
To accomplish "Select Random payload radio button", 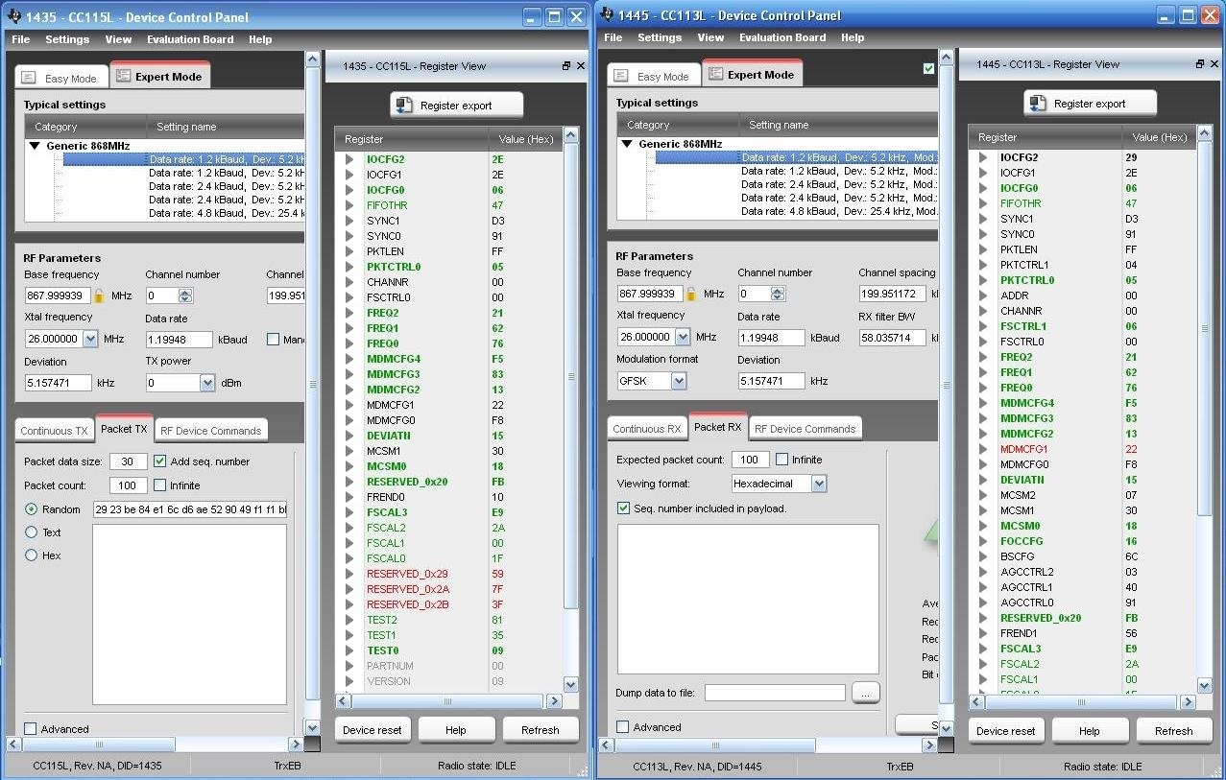I will [x=31, y=509].
